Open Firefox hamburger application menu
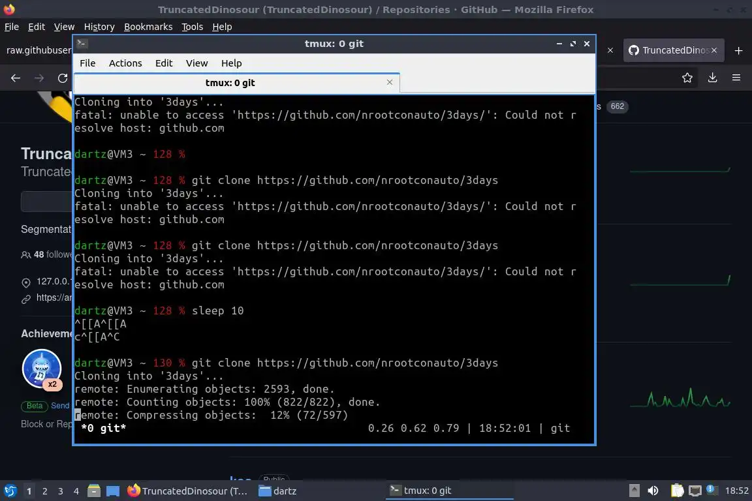Screen dimensions: 752x501 [736, 78]
